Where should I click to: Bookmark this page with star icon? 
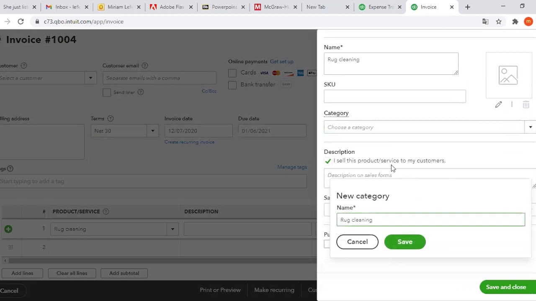(499, 22)
